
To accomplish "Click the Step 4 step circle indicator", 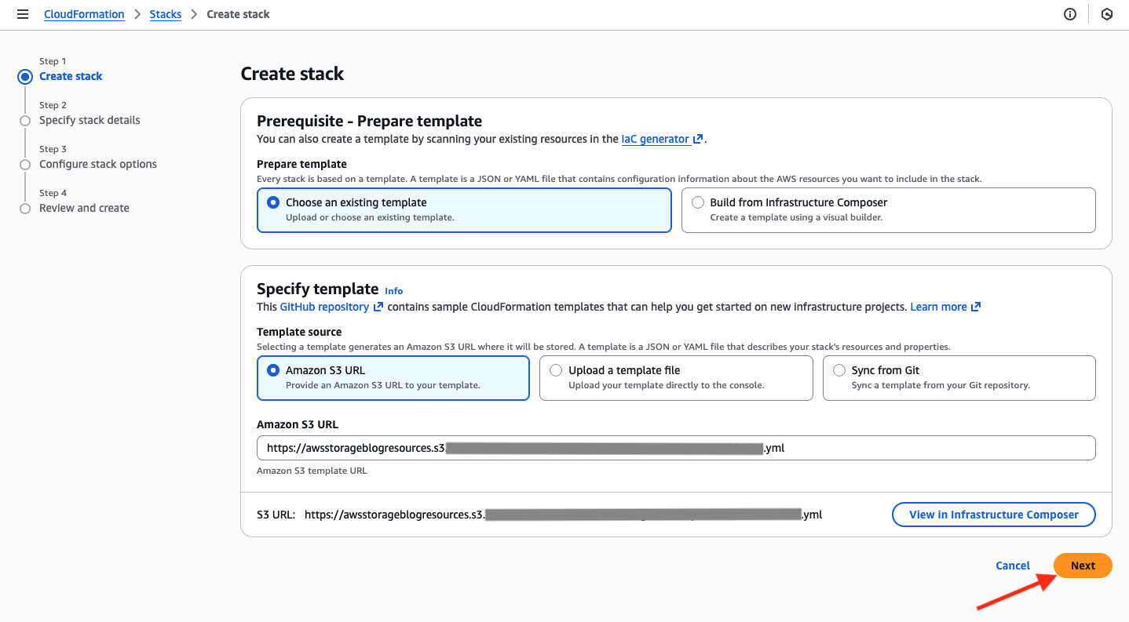I will point(25,208).
